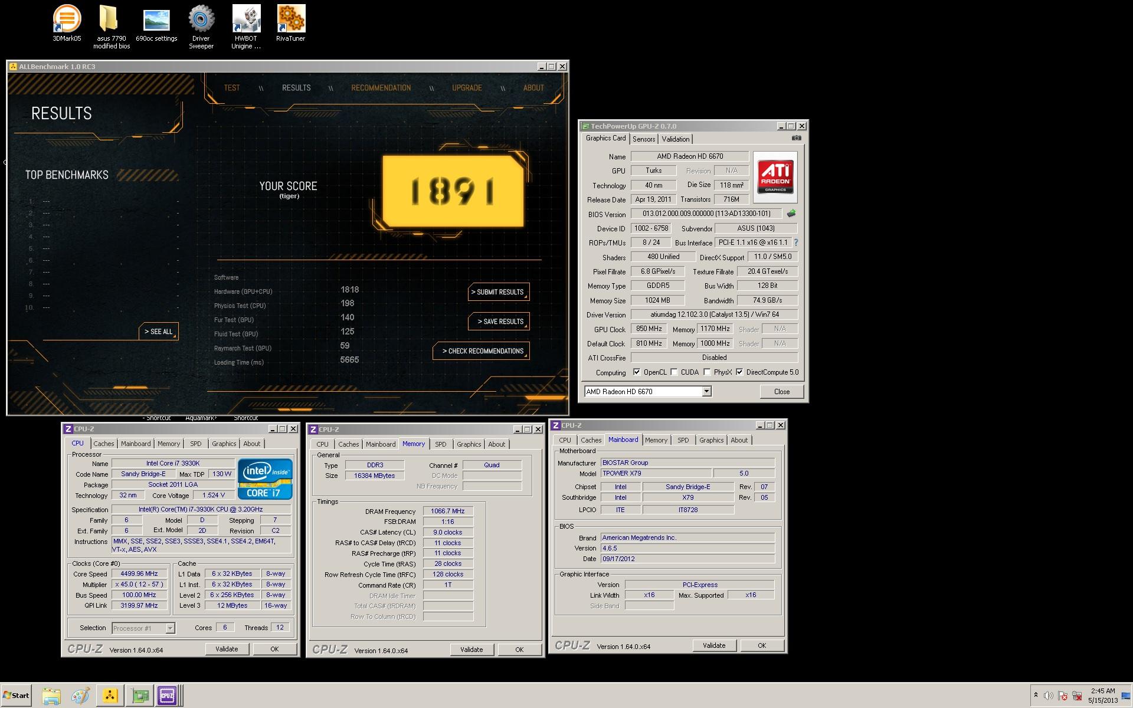Click the DRAM Frequency 1066.7 MHz value
1133x708 pixels.
(x=448, y=511)
